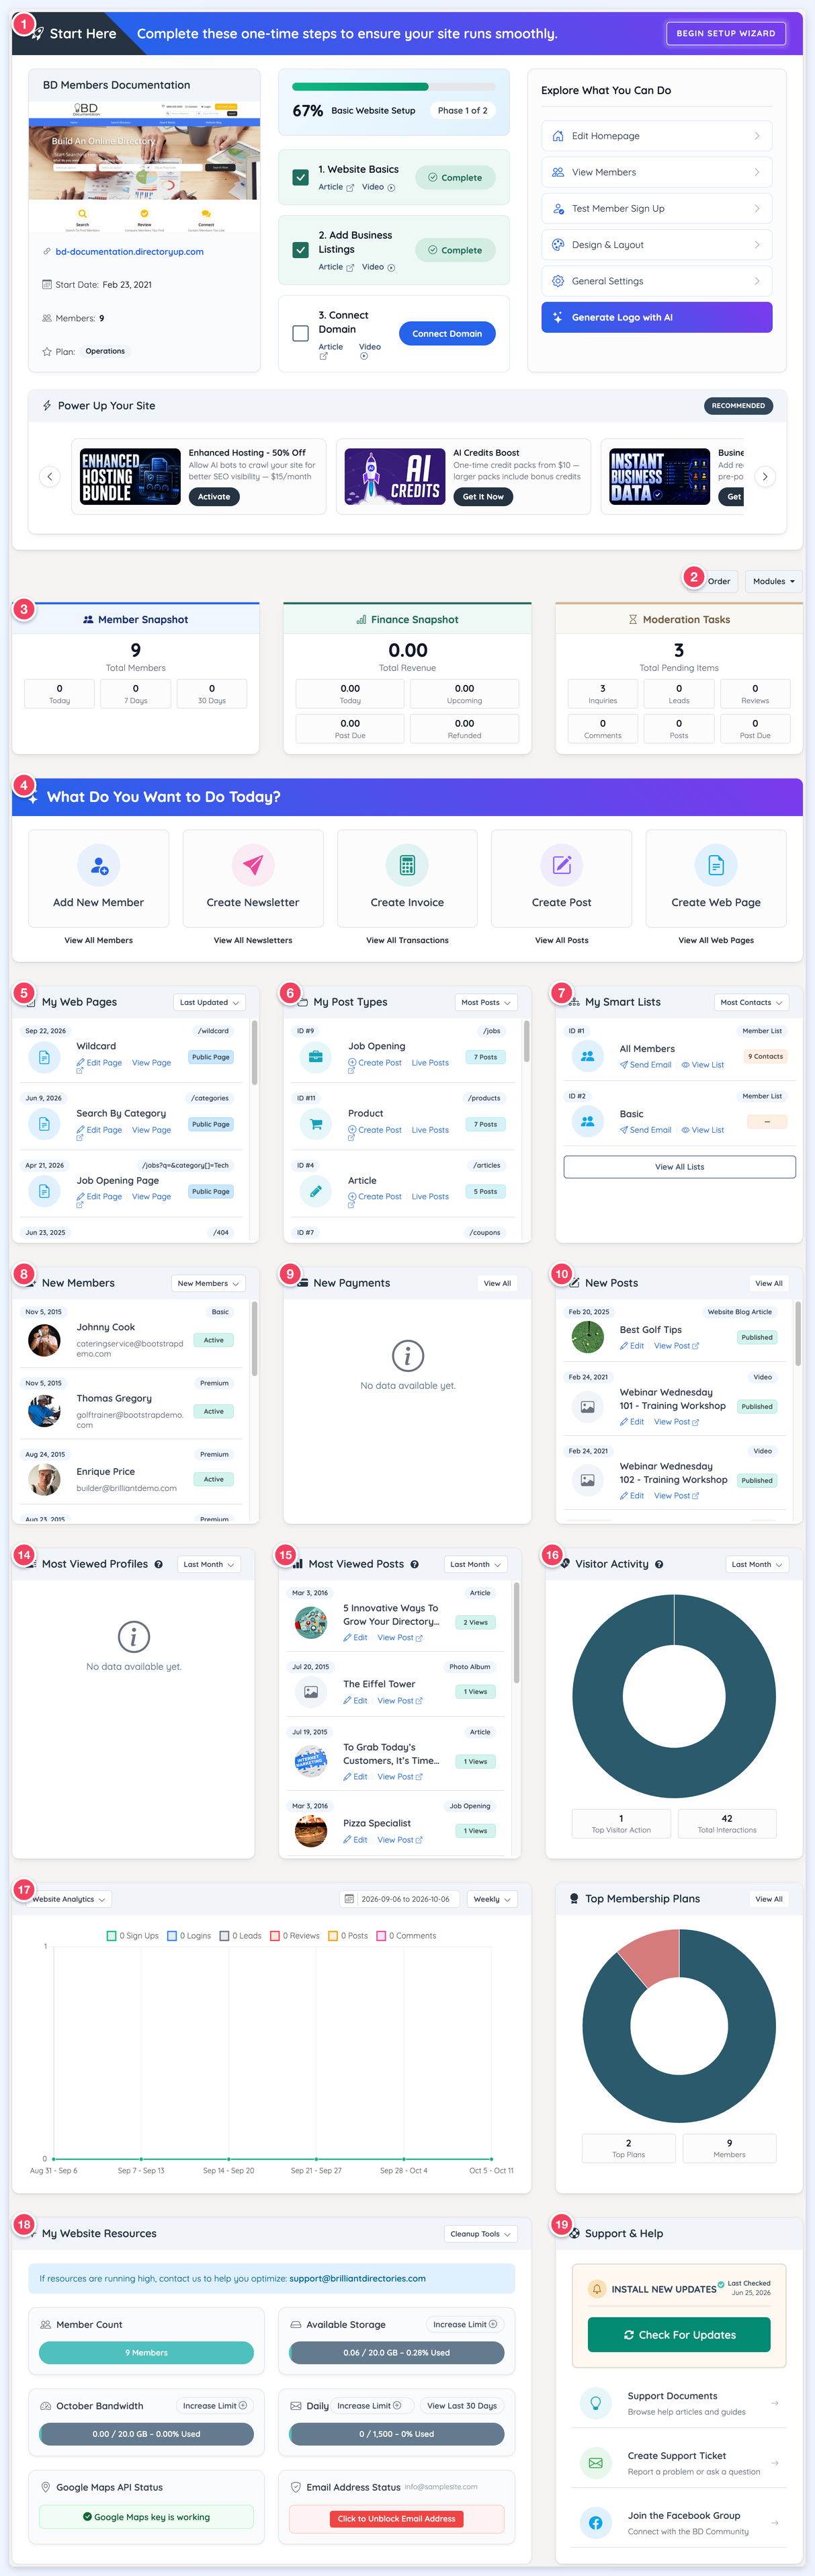815x2576 pixels.
Task: Click the Enhanced Hosting Bundle image
Action: click(x=130, y=477)
